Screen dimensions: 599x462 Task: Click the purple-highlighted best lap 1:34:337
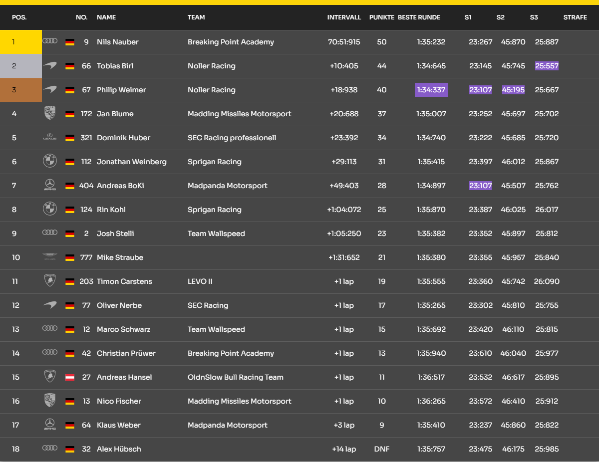pos(431,90)
